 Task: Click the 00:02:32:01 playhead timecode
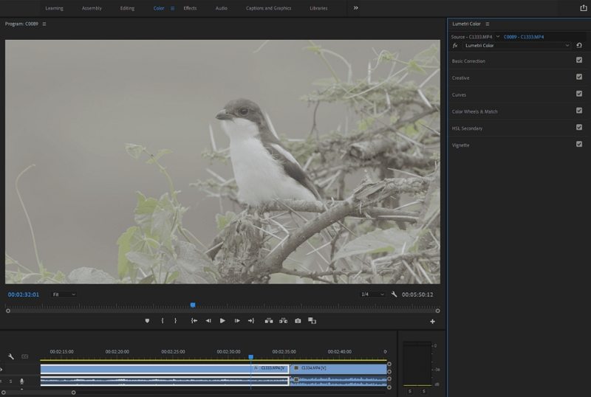[x=24, y=294]
